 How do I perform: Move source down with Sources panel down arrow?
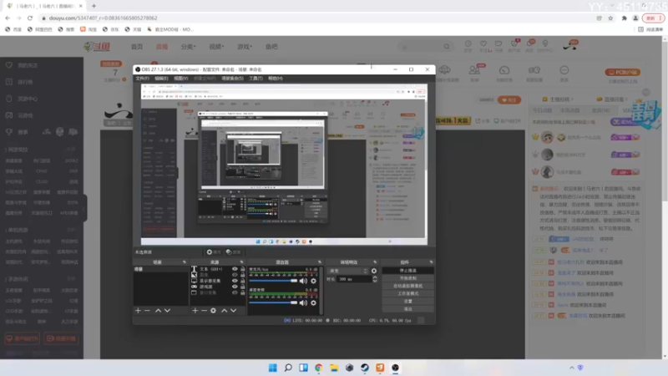pos(234,311)
